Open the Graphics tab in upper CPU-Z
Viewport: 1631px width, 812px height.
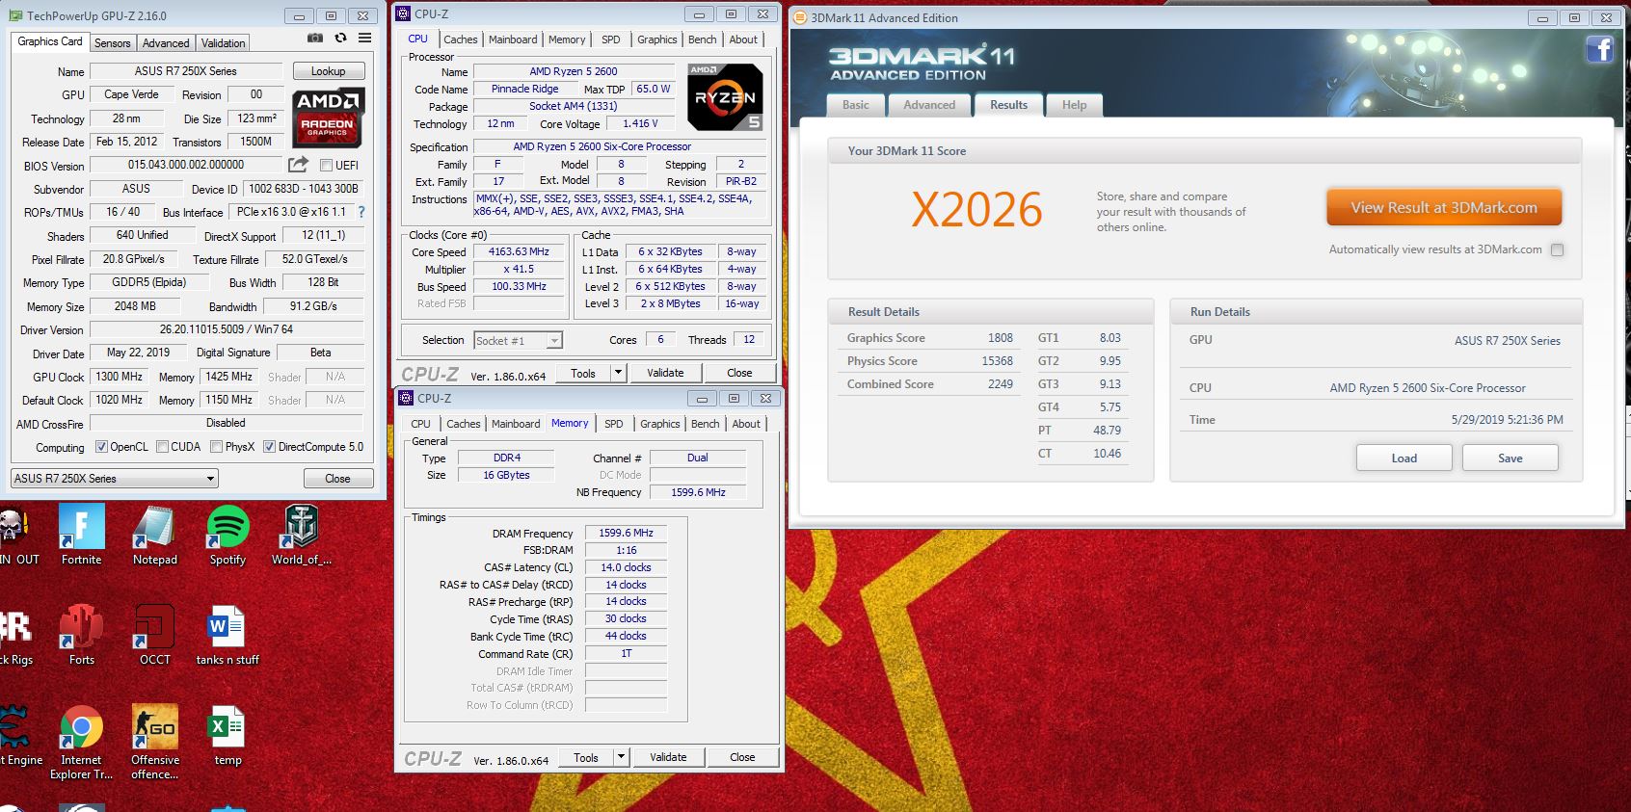656,39
